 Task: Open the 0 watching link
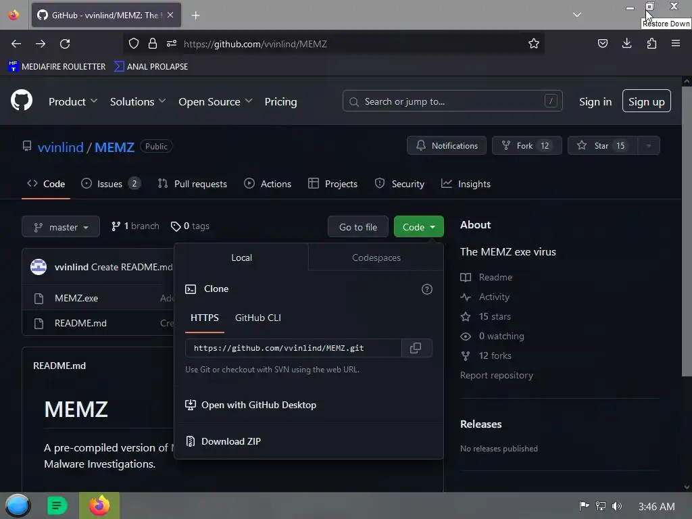[492, 336]
